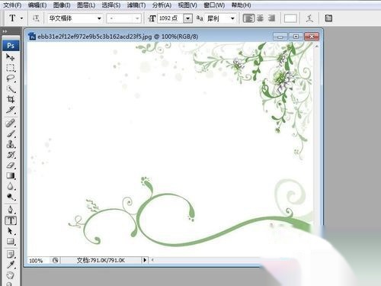
Task: Select the Gradient tool
Action: pos(11,175)
